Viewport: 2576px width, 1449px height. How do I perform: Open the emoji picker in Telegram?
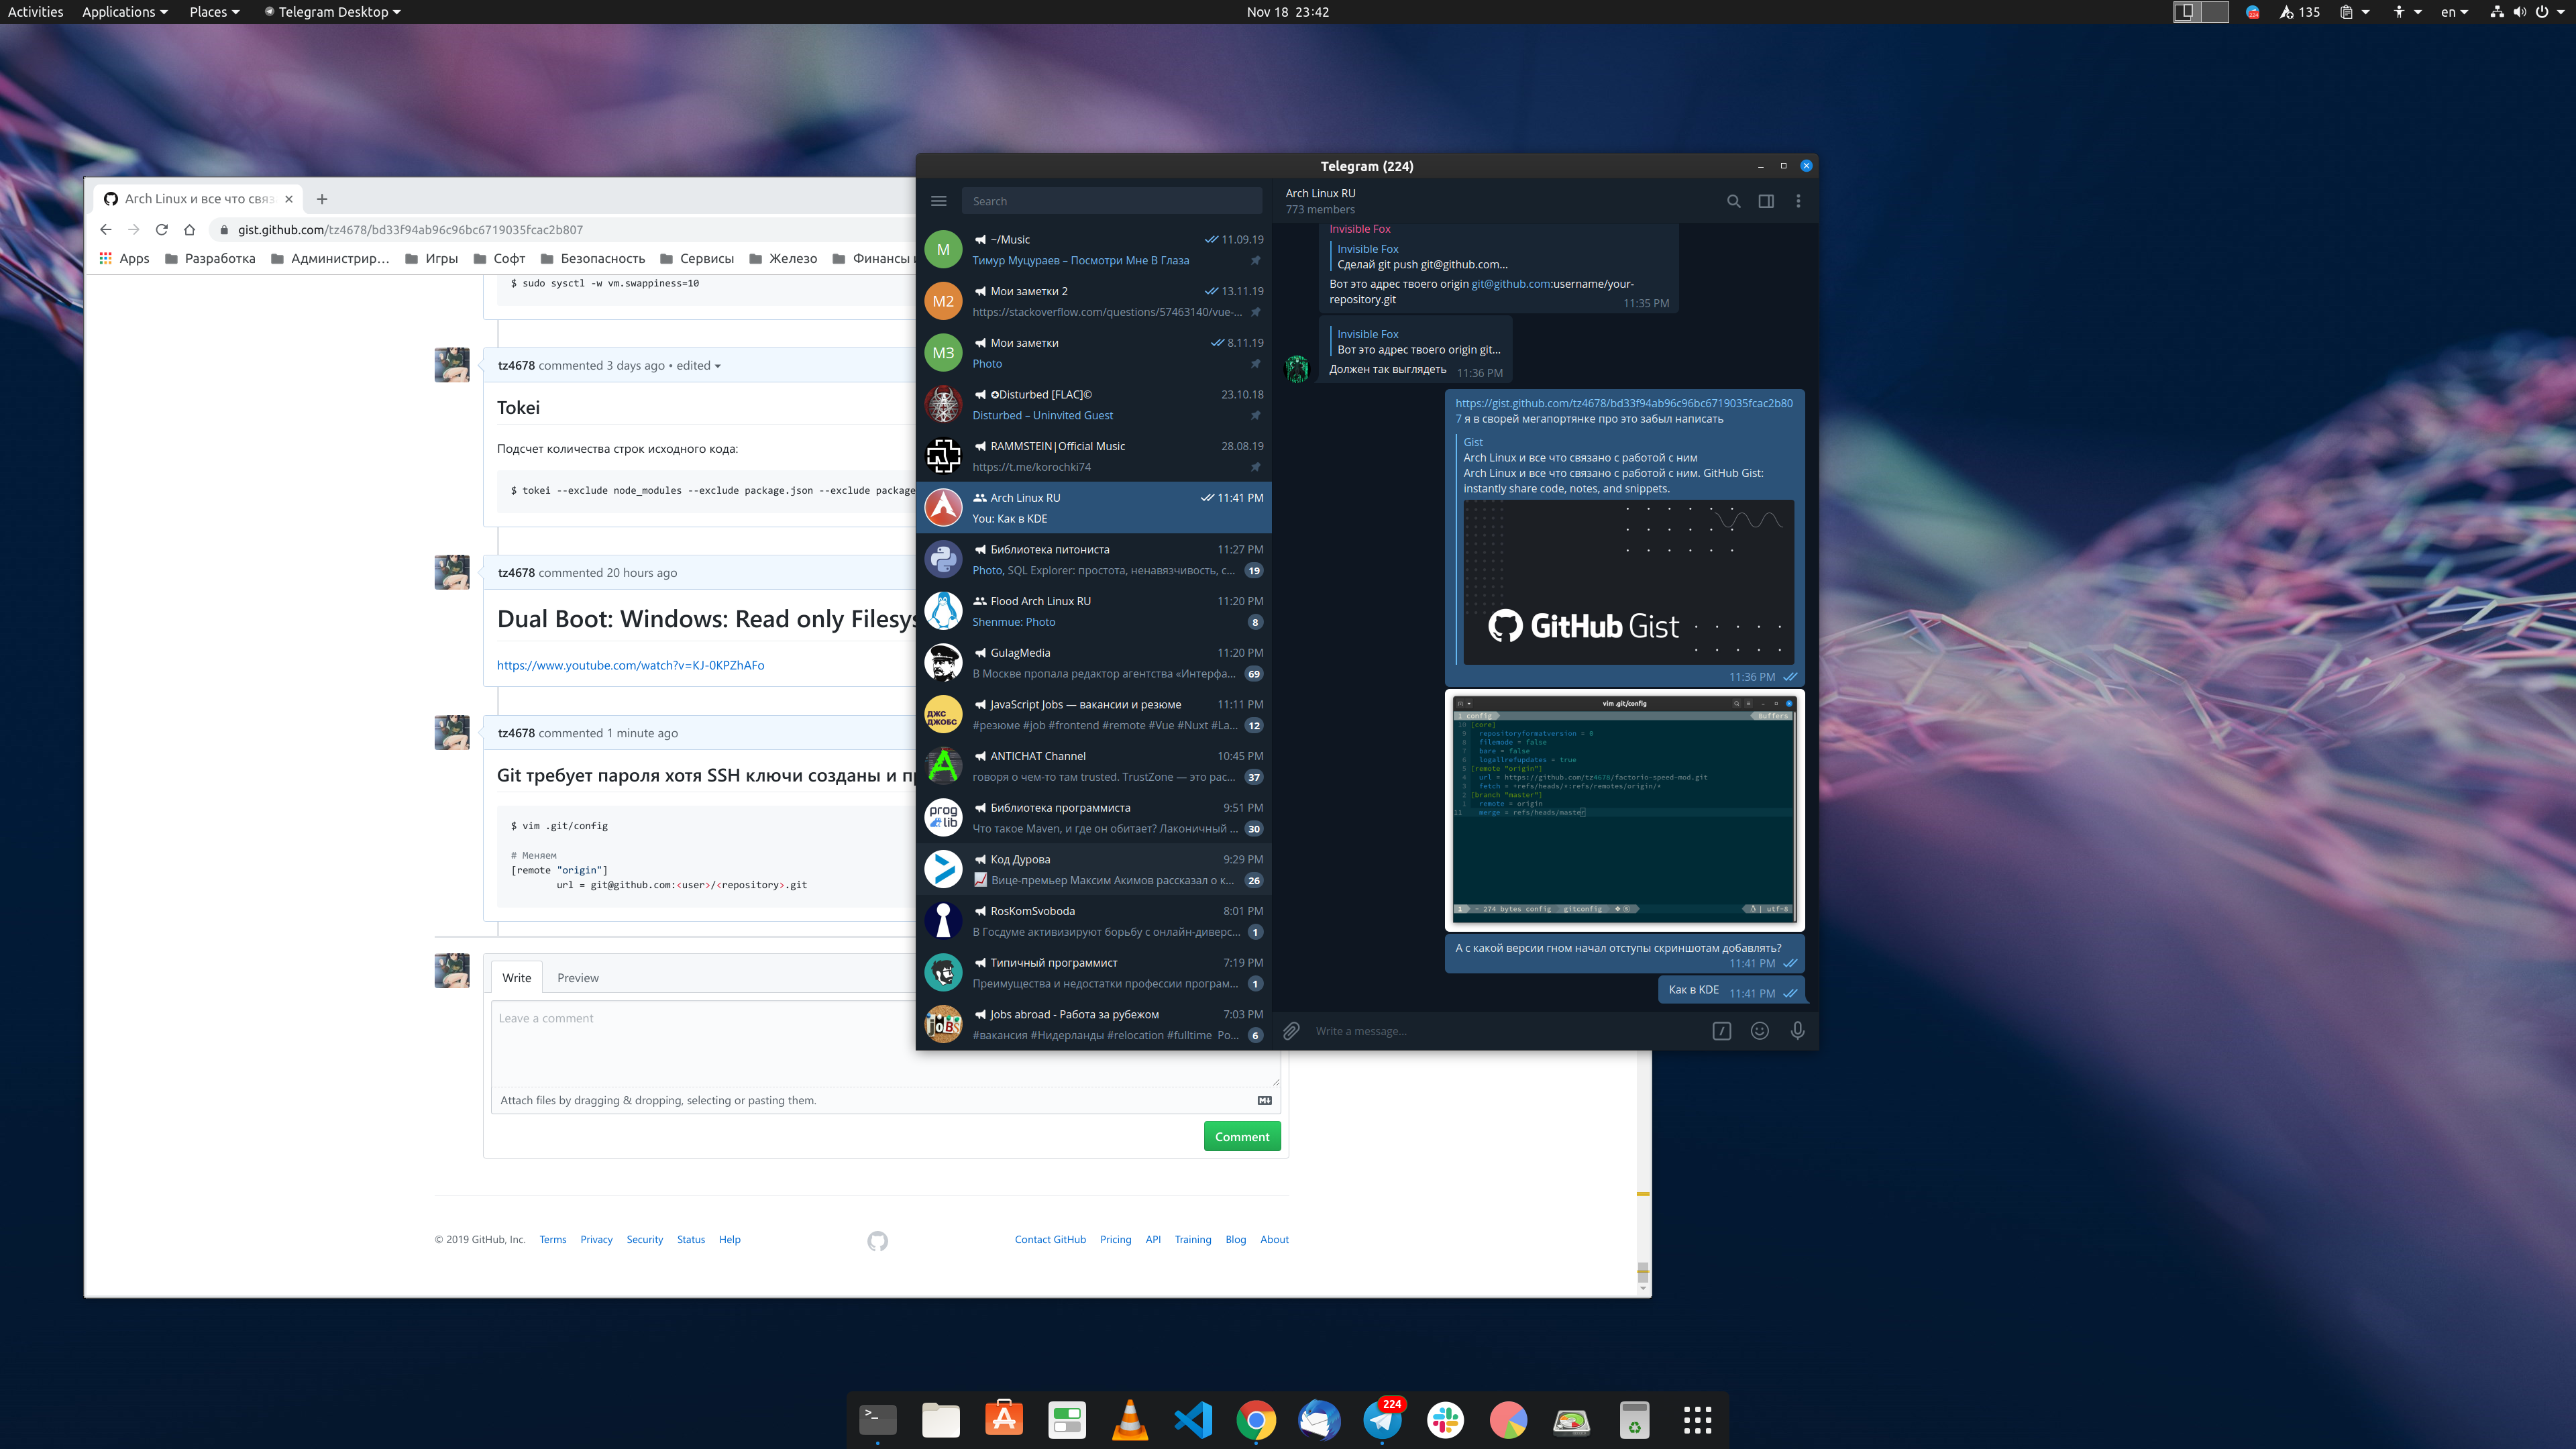click(x=1760, y=1031)
